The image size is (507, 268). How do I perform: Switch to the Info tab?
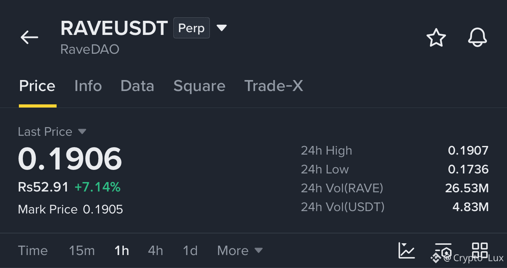tap(88, 86)
